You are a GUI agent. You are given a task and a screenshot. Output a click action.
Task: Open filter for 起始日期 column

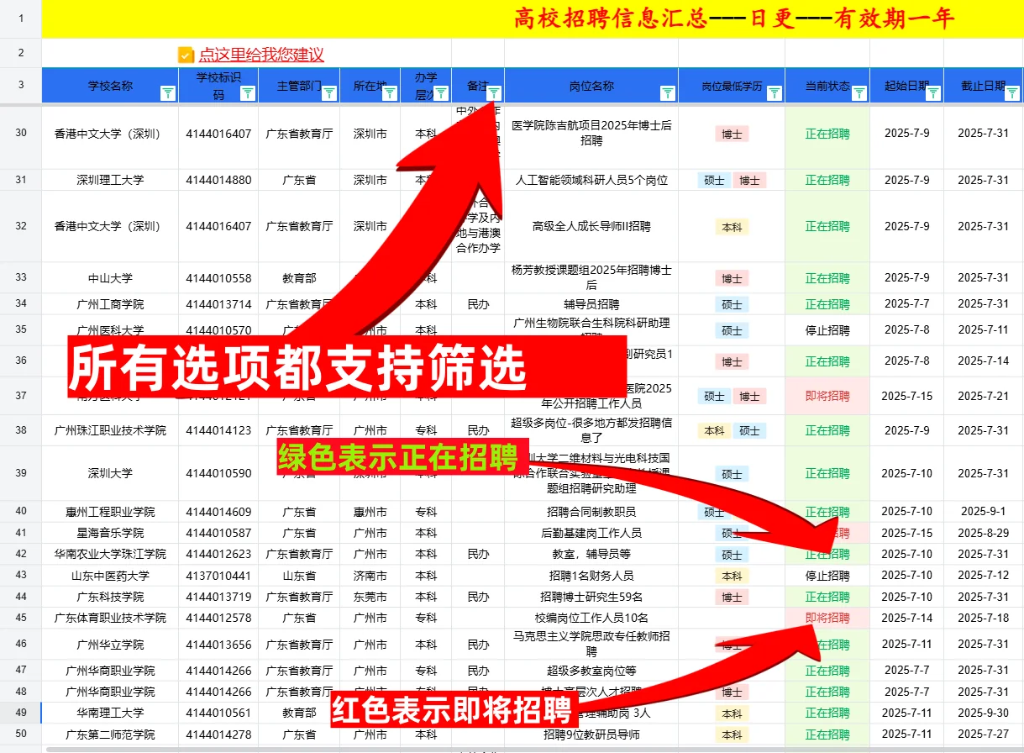[x=933, y=93]
